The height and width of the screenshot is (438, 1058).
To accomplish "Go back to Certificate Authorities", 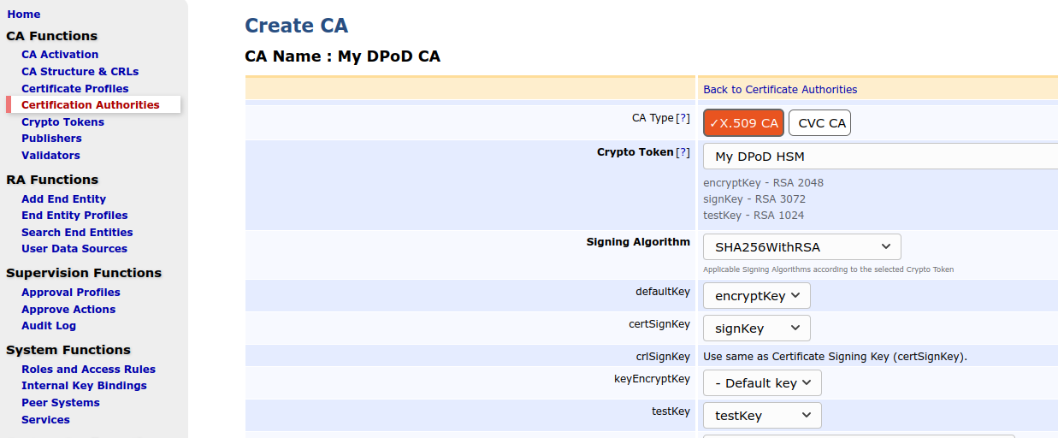I will (x=779, y=90).
